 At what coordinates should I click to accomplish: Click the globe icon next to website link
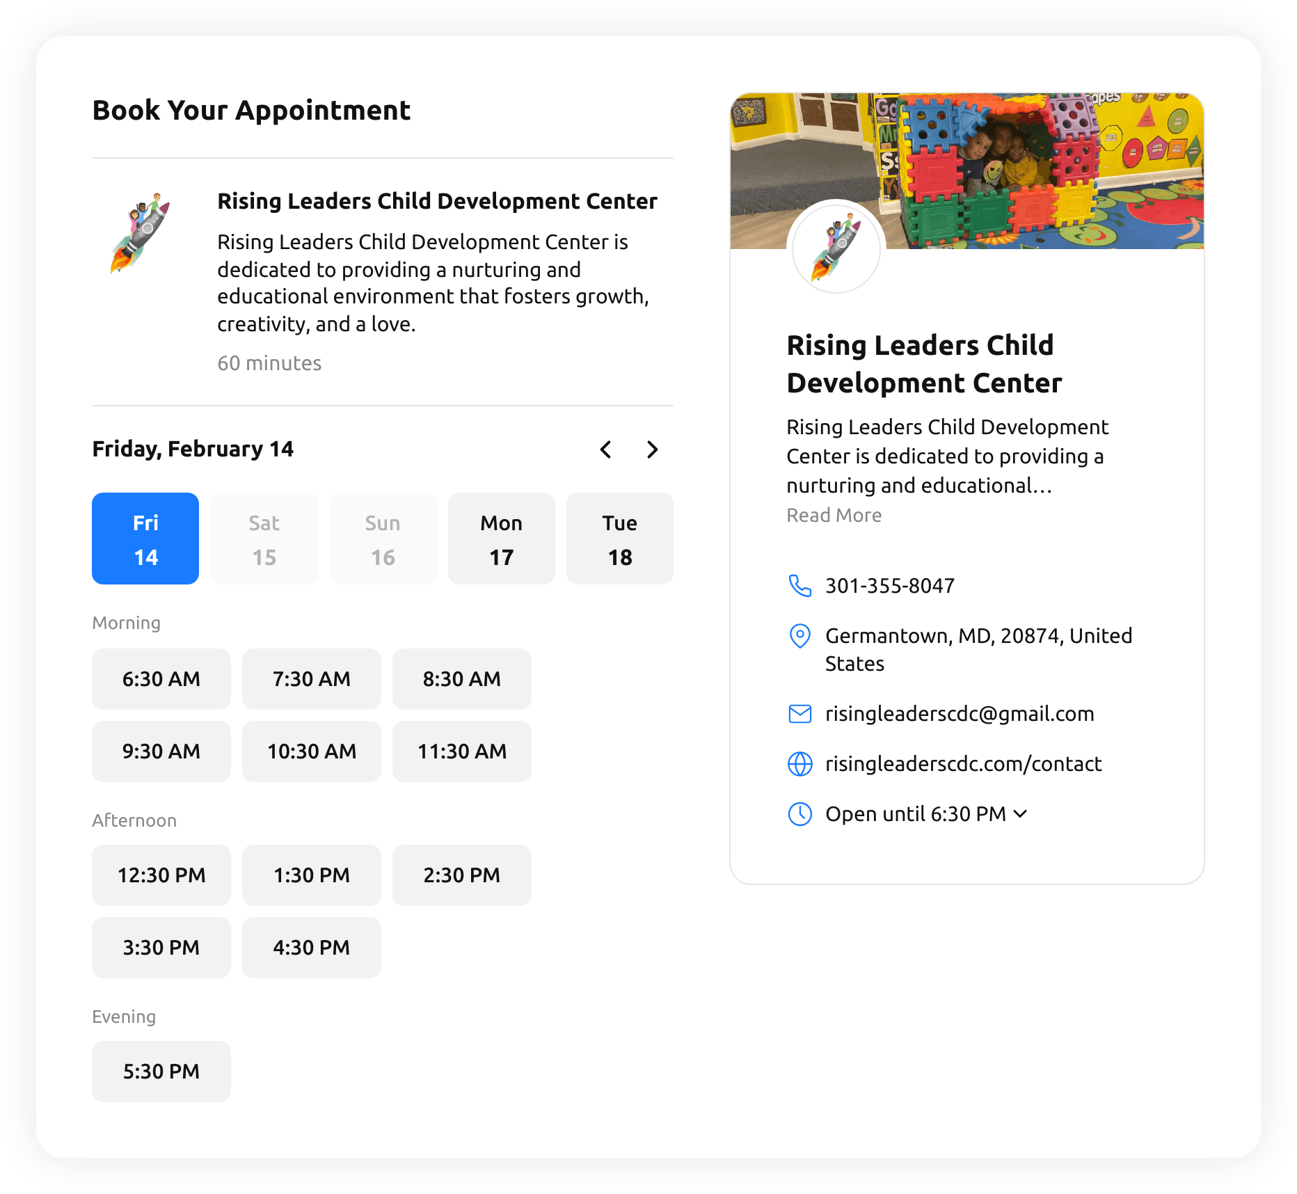coord(799,764)
